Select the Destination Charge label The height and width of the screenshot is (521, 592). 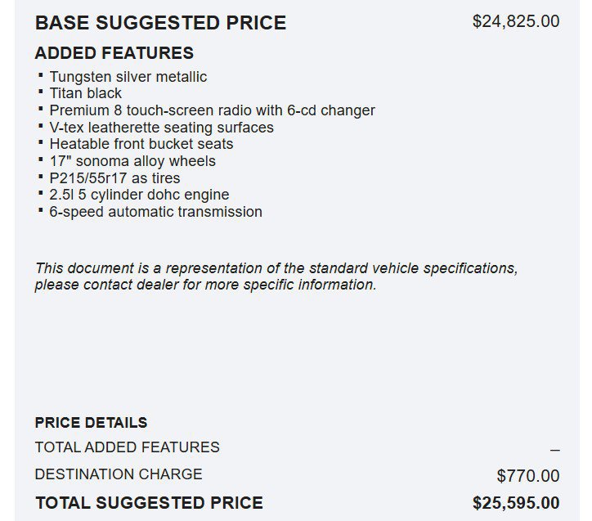(x=119, y=474)
